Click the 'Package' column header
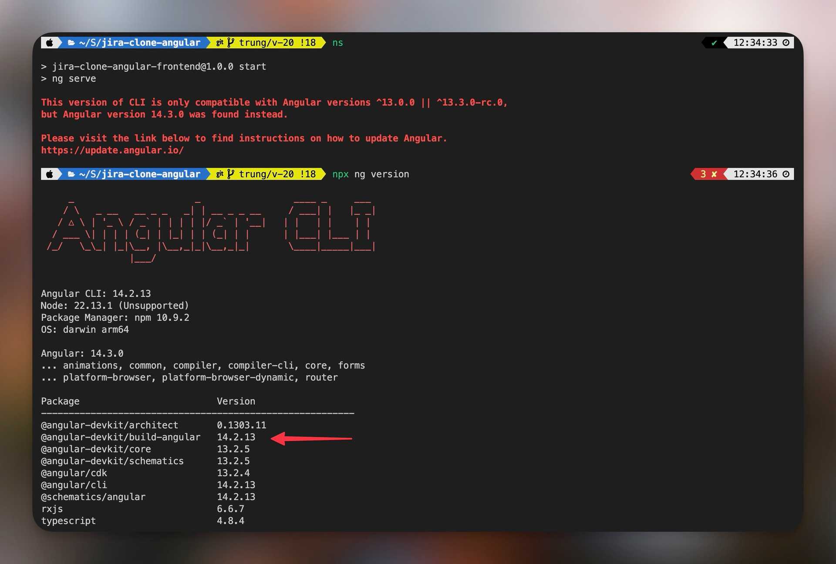This screenshot has height=564, width=836. pos(60,401)
